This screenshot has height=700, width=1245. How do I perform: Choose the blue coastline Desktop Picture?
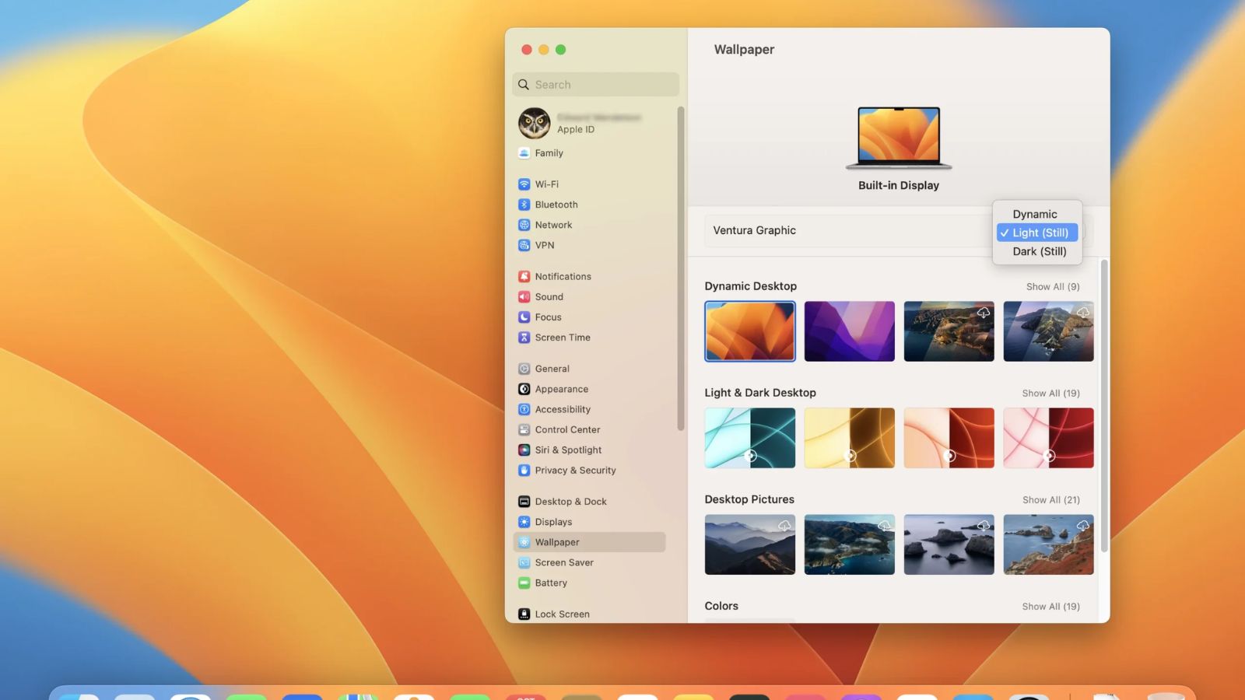pyautogui.click(x=850, y=544)
